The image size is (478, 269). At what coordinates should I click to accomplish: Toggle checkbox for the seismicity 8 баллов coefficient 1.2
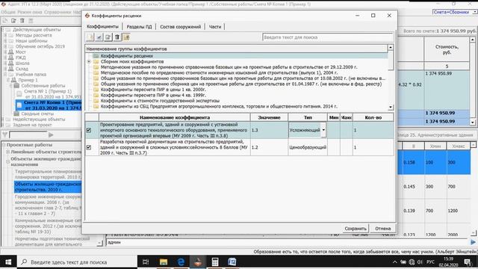(89, 147)
